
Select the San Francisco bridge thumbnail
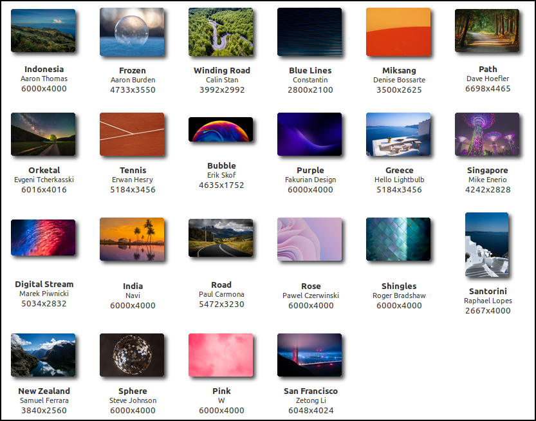pyautogui.click(x=310, y=355)
